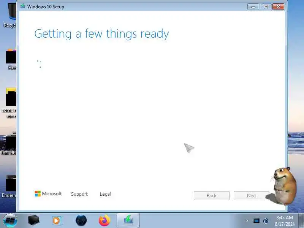This screenshot has width=304, height=228.
Task: Launch Firefox from the taskbar
Action: [x=104, y=220]
